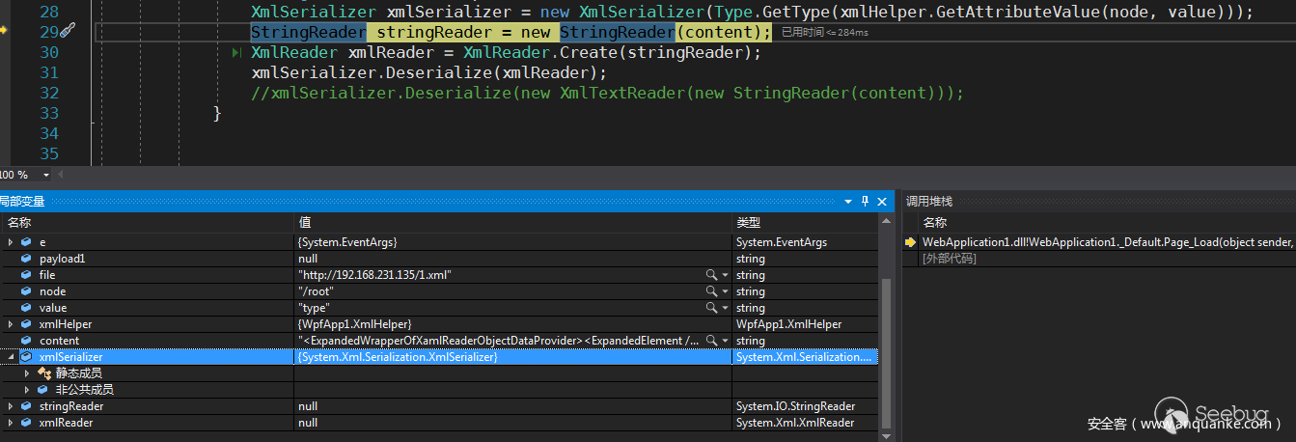Click the screwdriver quick-action icon on line 29

pyautogui.click(x=68, y=32)
